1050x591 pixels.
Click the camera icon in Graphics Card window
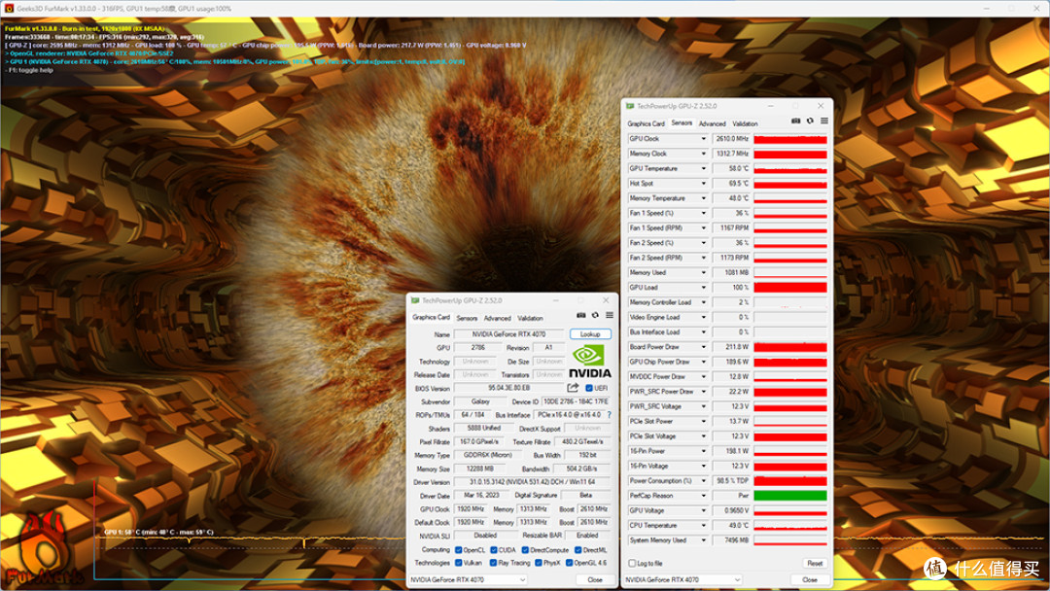pos(580,315)
